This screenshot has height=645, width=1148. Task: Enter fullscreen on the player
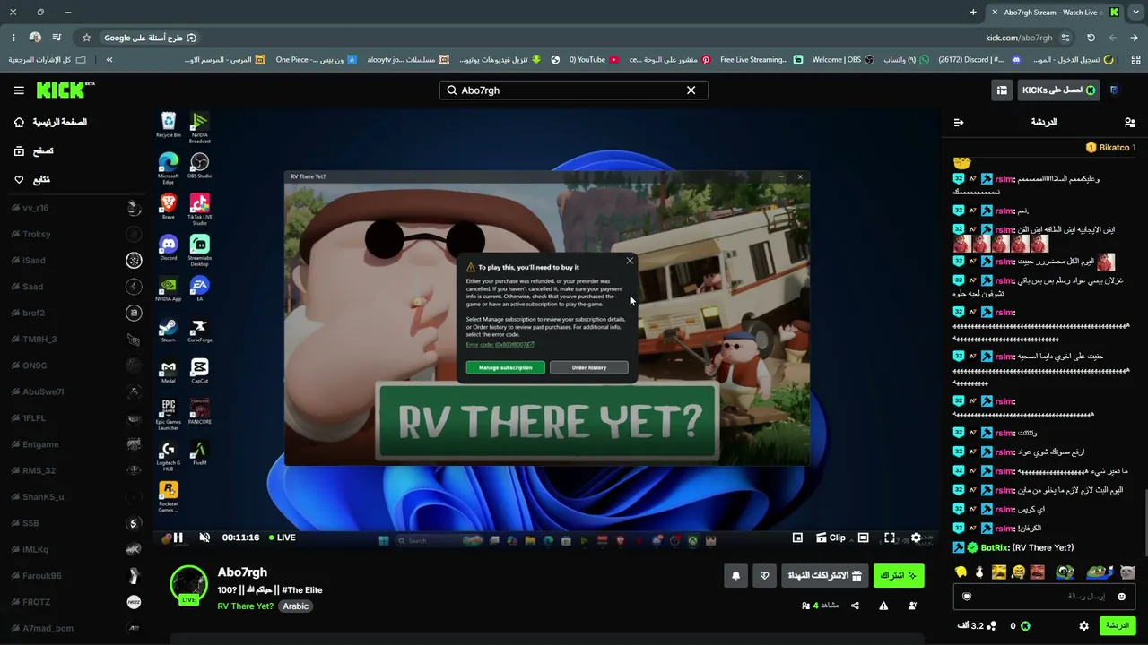click(x=890, y=537)
